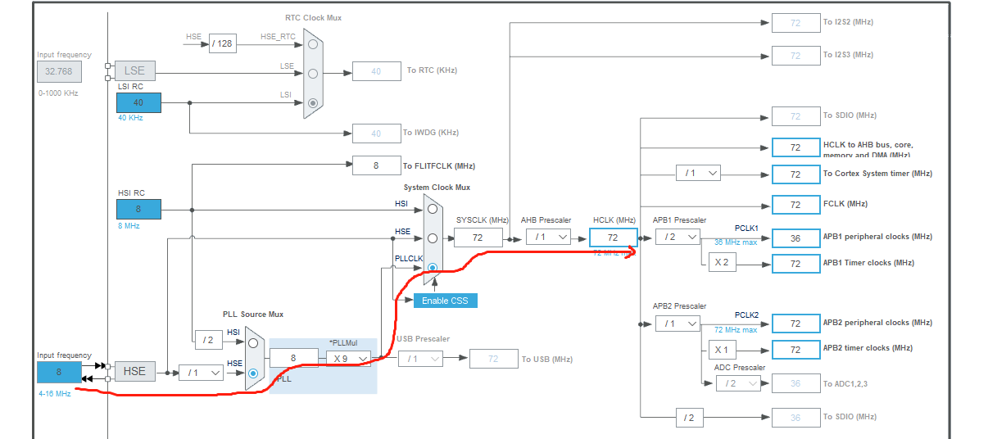Edit the LSE input frequency 32.768 field
This screenshot has height=439, width=988.
pyautogui.click(x=59, y=71)
